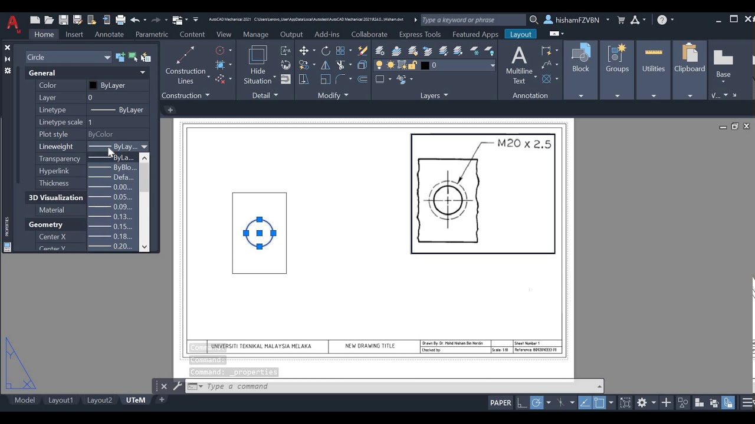Viewport: 755px width, 424px height.
Task: Open the Help question mark icon
Action: (662, 20)
